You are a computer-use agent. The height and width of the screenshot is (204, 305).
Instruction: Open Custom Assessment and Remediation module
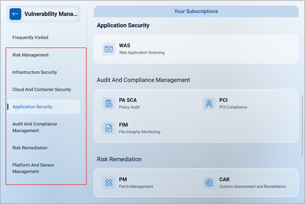[x=253, y=186]
